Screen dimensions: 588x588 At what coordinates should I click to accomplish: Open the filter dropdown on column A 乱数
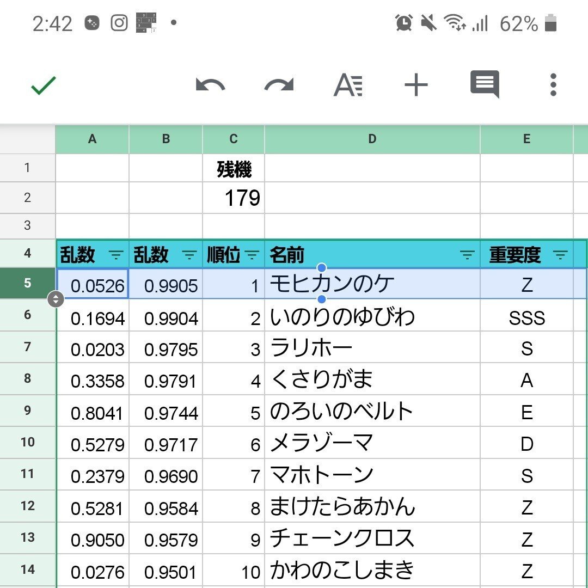pyautogui.click(x=116, y=255)
